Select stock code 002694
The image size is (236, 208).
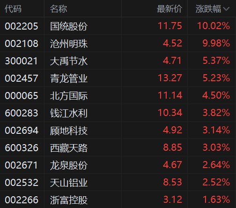coord(22,131)
